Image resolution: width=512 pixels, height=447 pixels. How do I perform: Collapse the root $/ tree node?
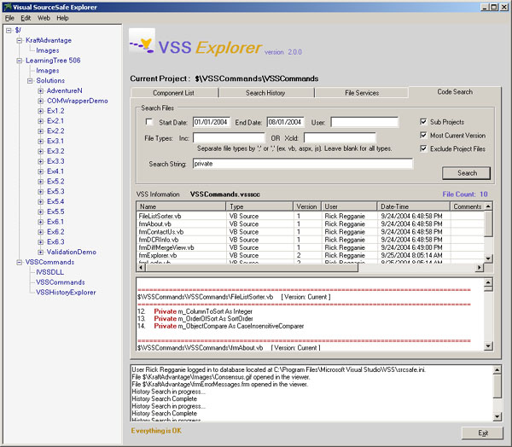[9, 30]
